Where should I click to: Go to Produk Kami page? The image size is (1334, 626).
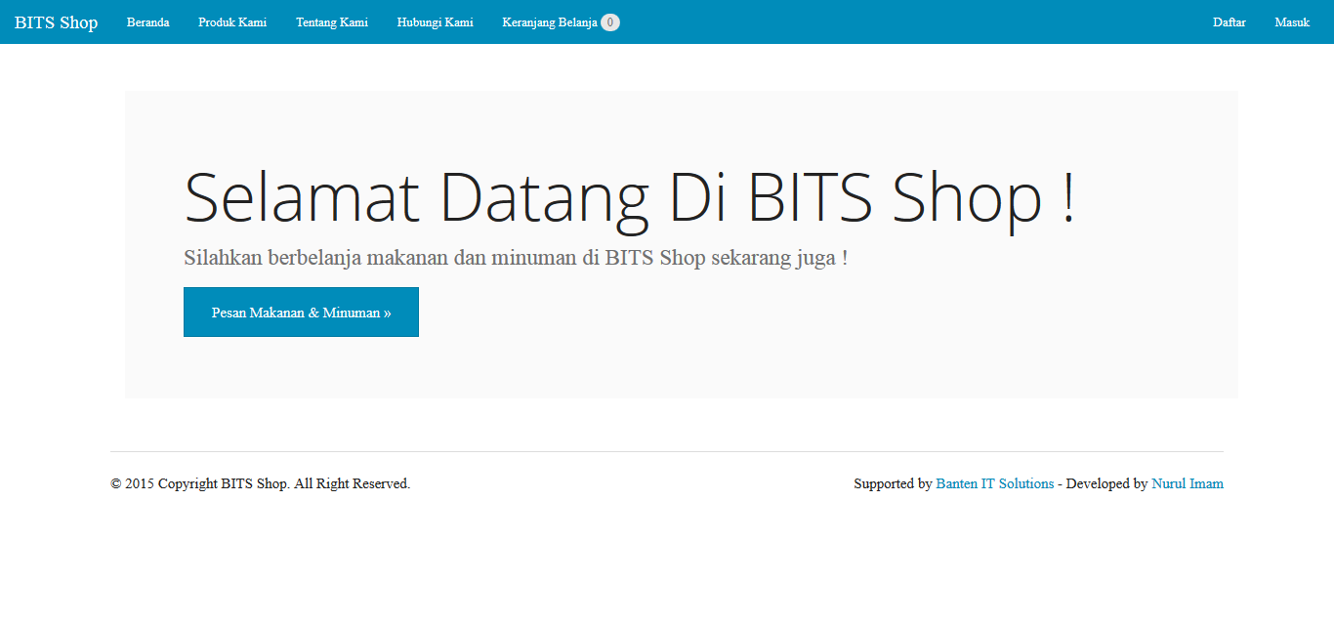pyautogui.click(x=232, y=22)
